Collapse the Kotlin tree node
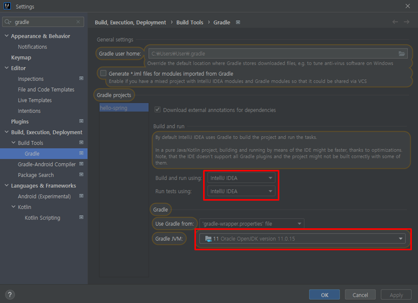The image size is (418, 303). (x=13, y=206)
